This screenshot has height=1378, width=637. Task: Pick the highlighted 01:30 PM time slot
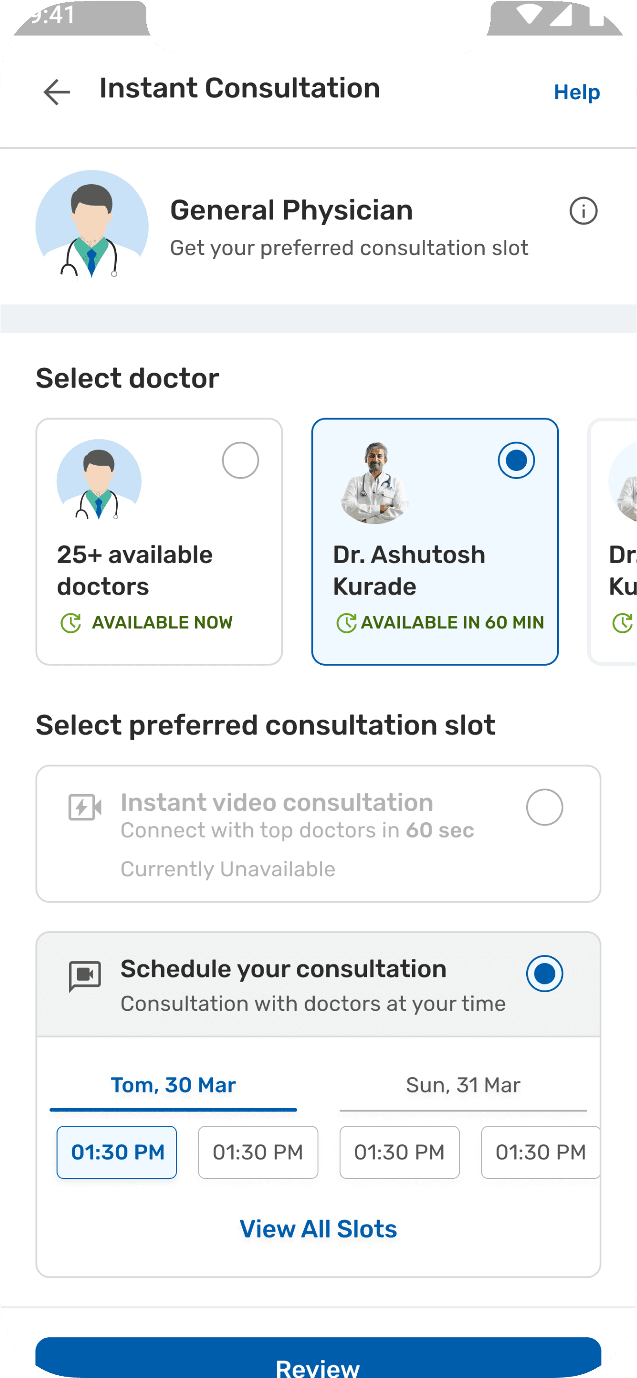pos(117,1152)
